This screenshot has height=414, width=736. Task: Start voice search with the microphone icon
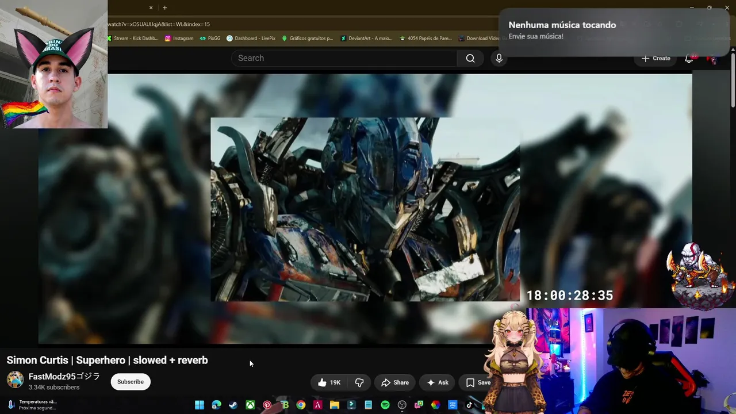[x=499, y=58]
